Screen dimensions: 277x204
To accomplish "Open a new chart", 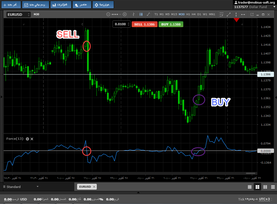I will click(35, 5).
